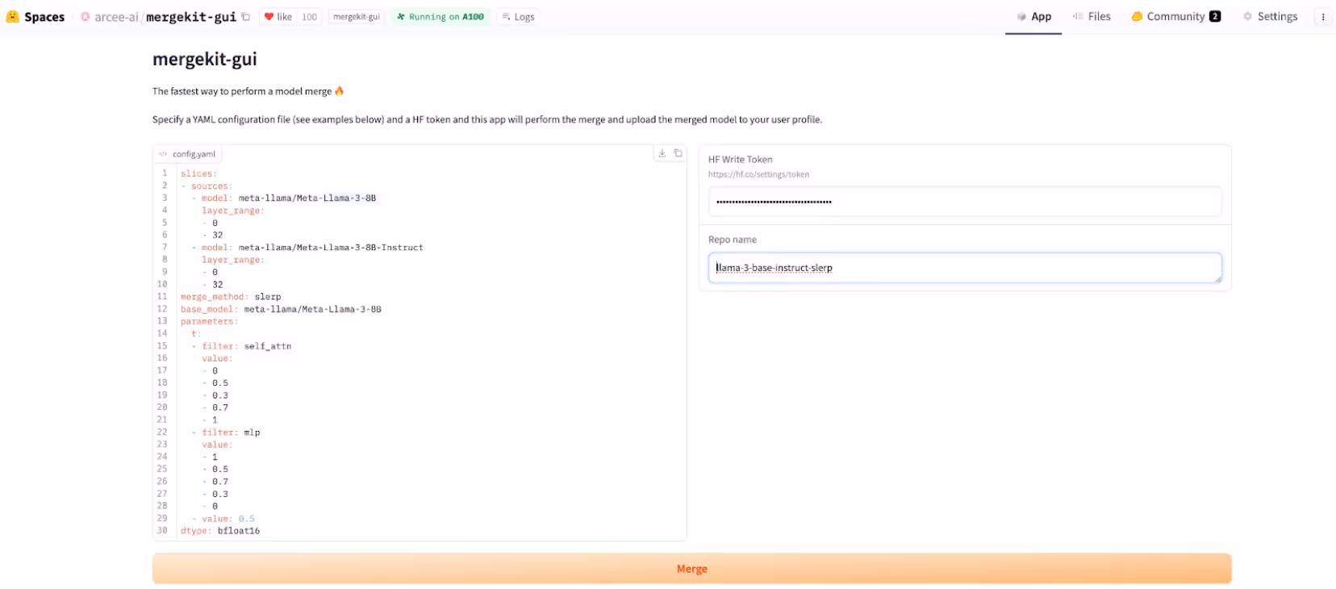Click the Repo name text field
1336x589 pixels.
click(x=965, y=268)
